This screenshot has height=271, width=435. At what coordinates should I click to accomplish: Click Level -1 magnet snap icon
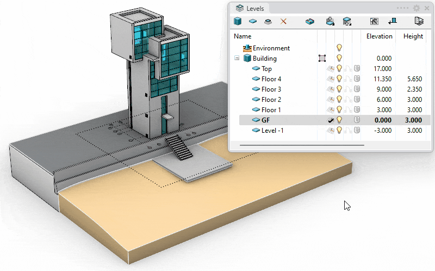357,130
